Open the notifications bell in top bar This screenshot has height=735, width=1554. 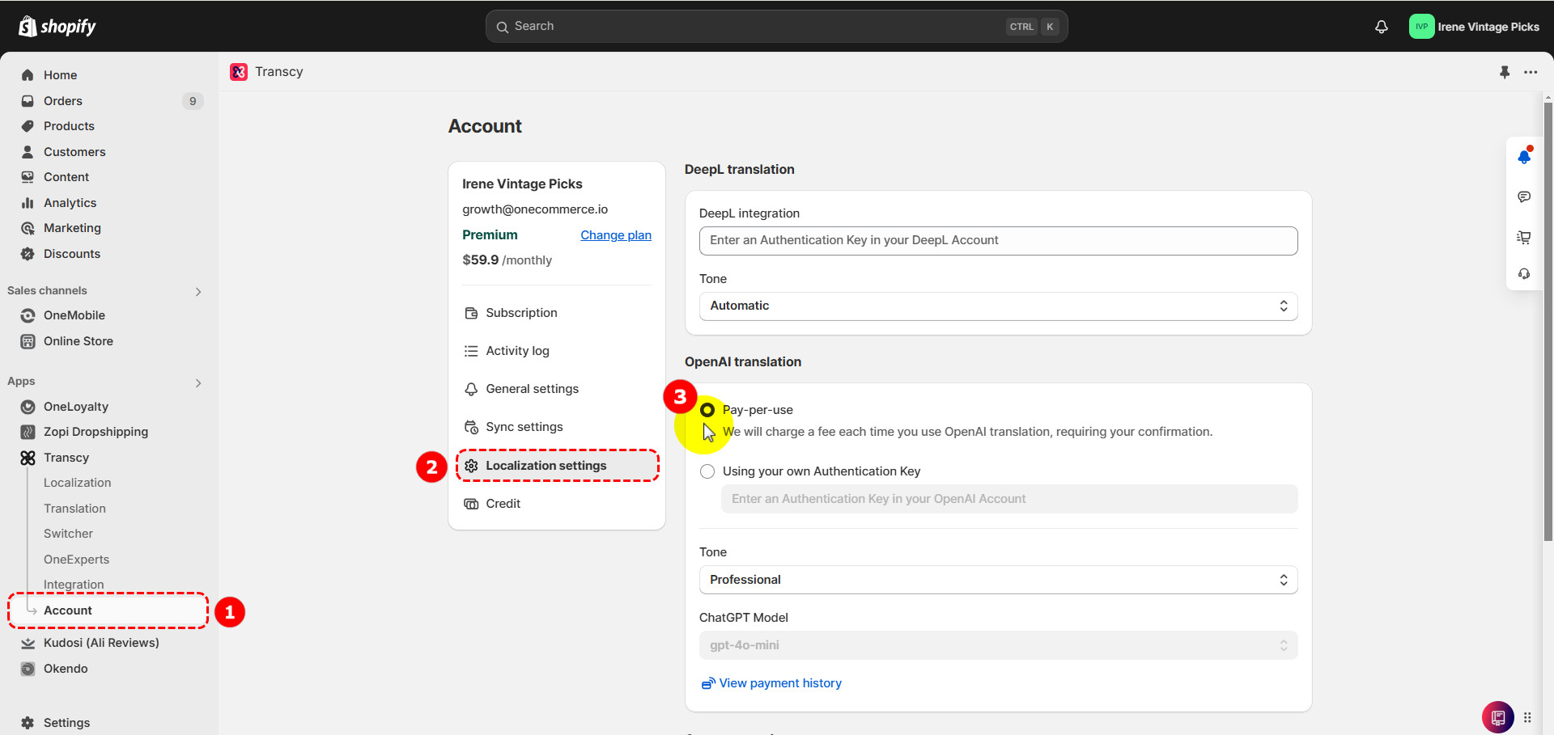(x=1382, y=27)
